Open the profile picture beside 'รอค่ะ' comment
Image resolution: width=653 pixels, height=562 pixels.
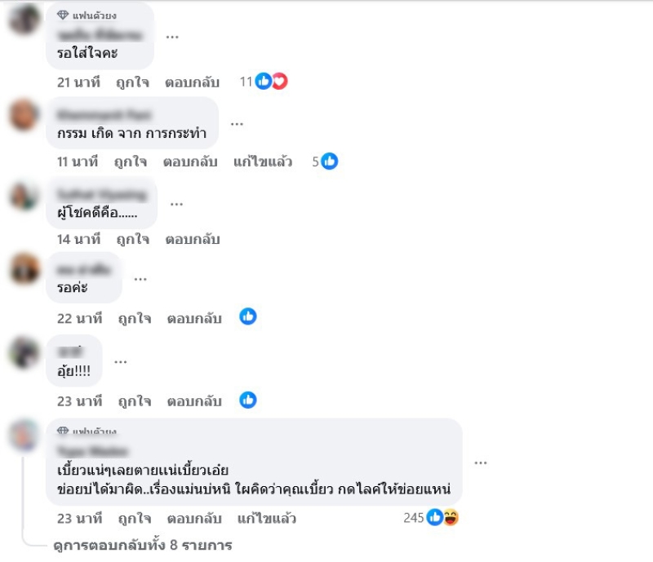click(x=24, y=268)
